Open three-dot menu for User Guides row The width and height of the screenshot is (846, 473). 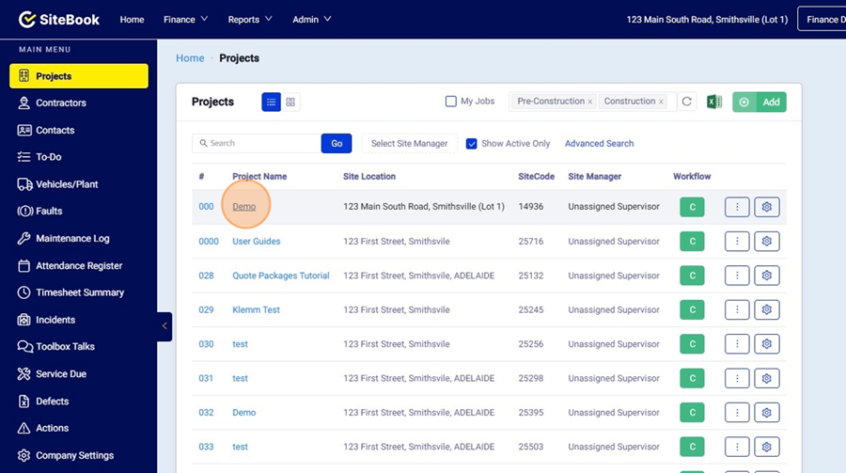[x=737, y=242]
